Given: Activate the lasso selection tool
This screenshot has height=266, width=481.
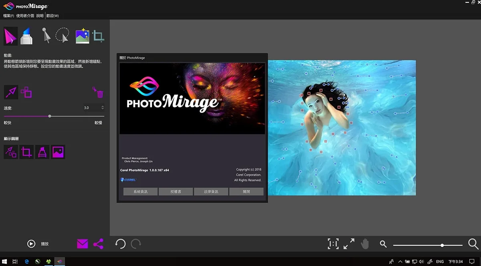Looking at the screenshot, I should coord(62,35).
